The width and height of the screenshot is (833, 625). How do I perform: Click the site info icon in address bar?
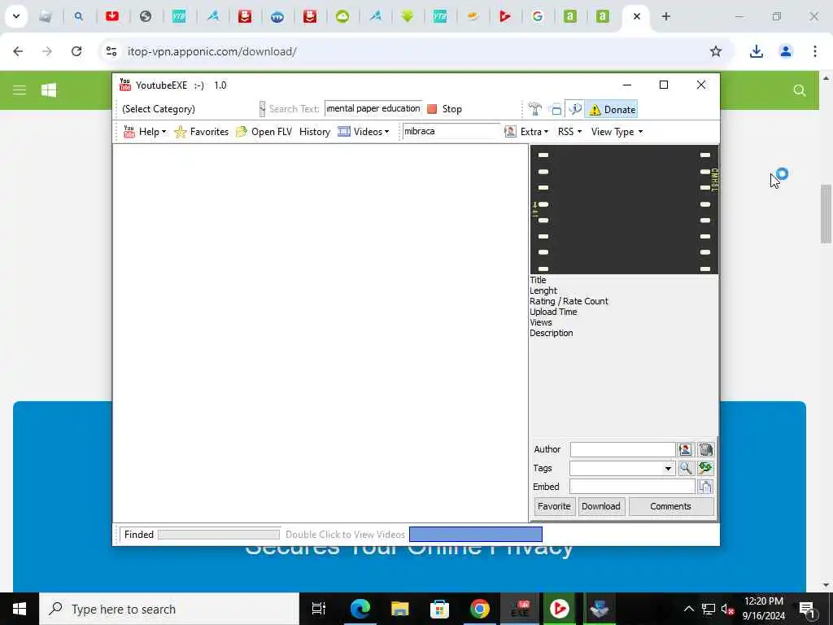click(x=111, y=51)
